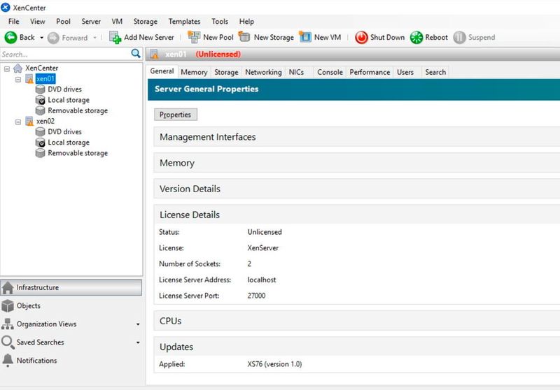The width and height of the screenshot is (560, 390).
Task: Click DVD drives icon under xen02
Action: (41, 132)
